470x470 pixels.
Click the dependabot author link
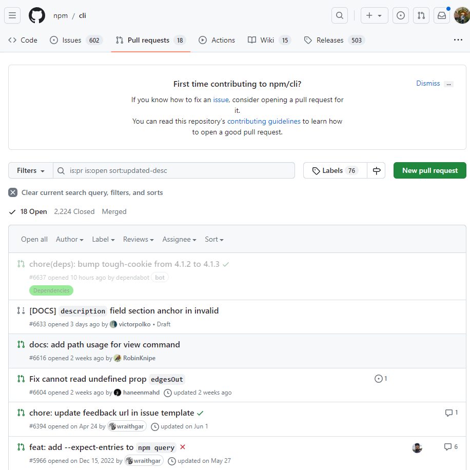pos(132,278)
